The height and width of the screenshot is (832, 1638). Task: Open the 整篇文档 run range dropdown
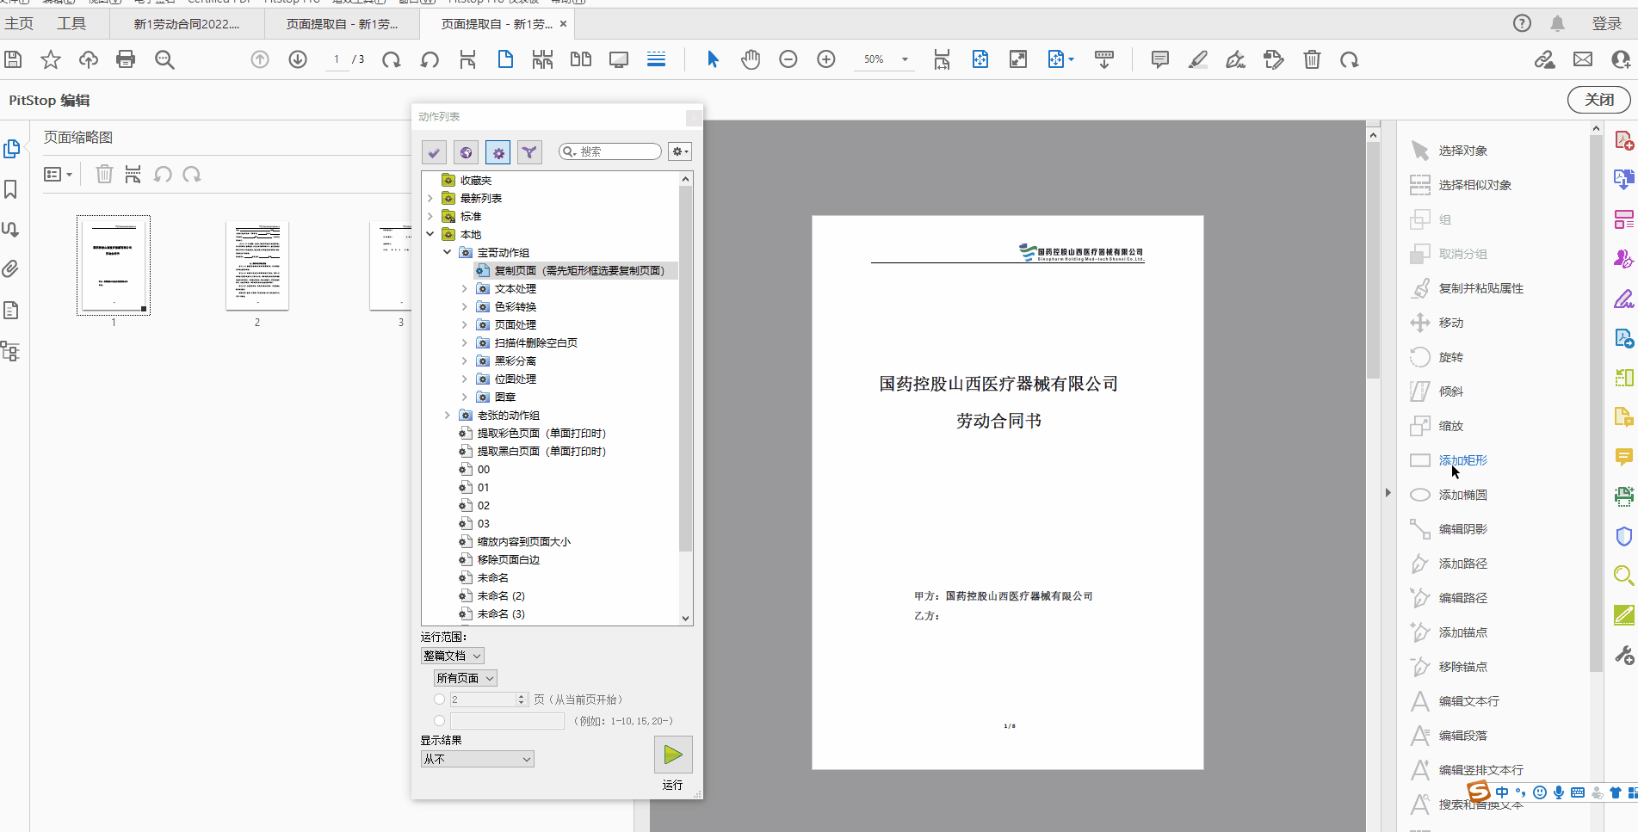452,655
